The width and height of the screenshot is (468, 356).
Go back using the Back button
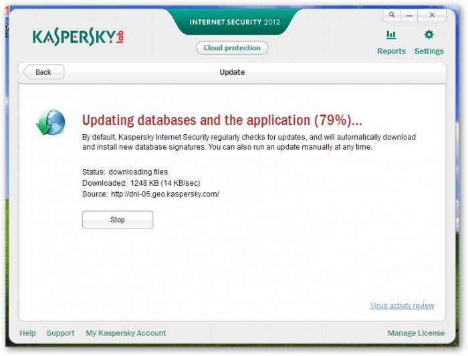coord(43,72)
